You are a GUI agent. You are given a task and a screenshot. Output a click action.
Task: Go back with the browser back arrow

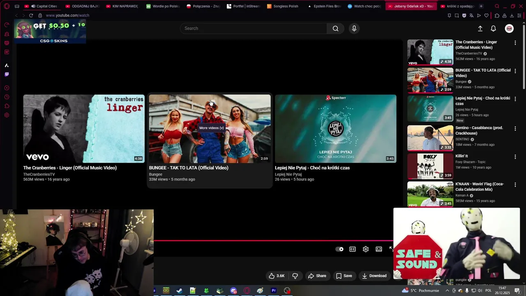(16, 15)
